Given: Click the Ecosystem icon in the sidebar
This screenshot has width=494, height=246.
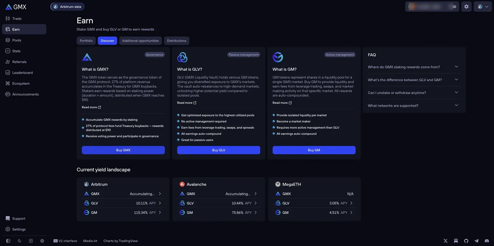Looking at the screenshot, I should (8, 83).
